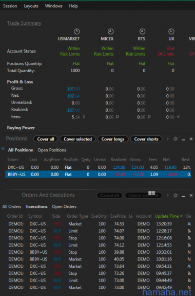Viewport: 195px width, 296px height.
Task: Minimize the Positions panel
Action: 183,140
